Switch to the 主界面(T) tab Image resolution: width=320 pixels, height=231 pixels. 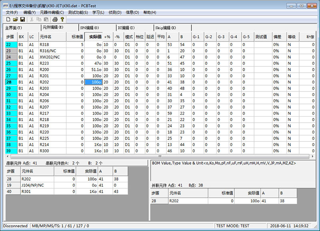[14, 28]
